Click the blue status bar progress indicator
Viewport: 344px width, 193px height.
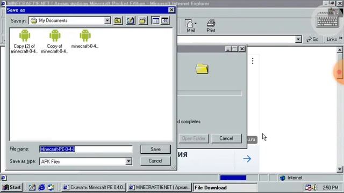[x=233, y=177]
